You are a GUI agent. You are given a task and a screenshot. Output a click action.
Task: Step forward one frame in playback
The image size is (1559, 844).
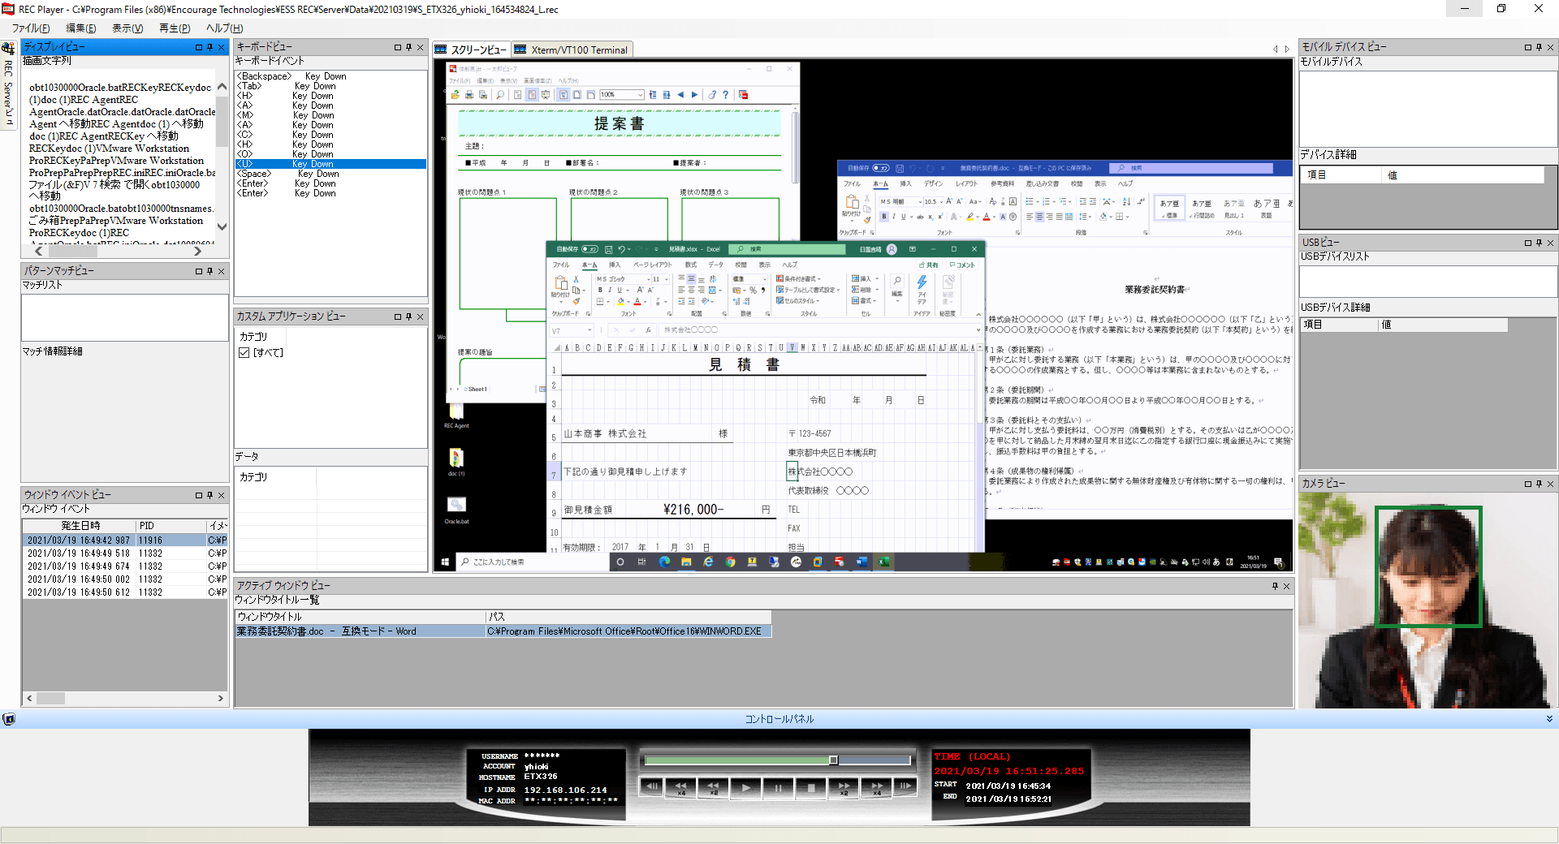[904, 786]
